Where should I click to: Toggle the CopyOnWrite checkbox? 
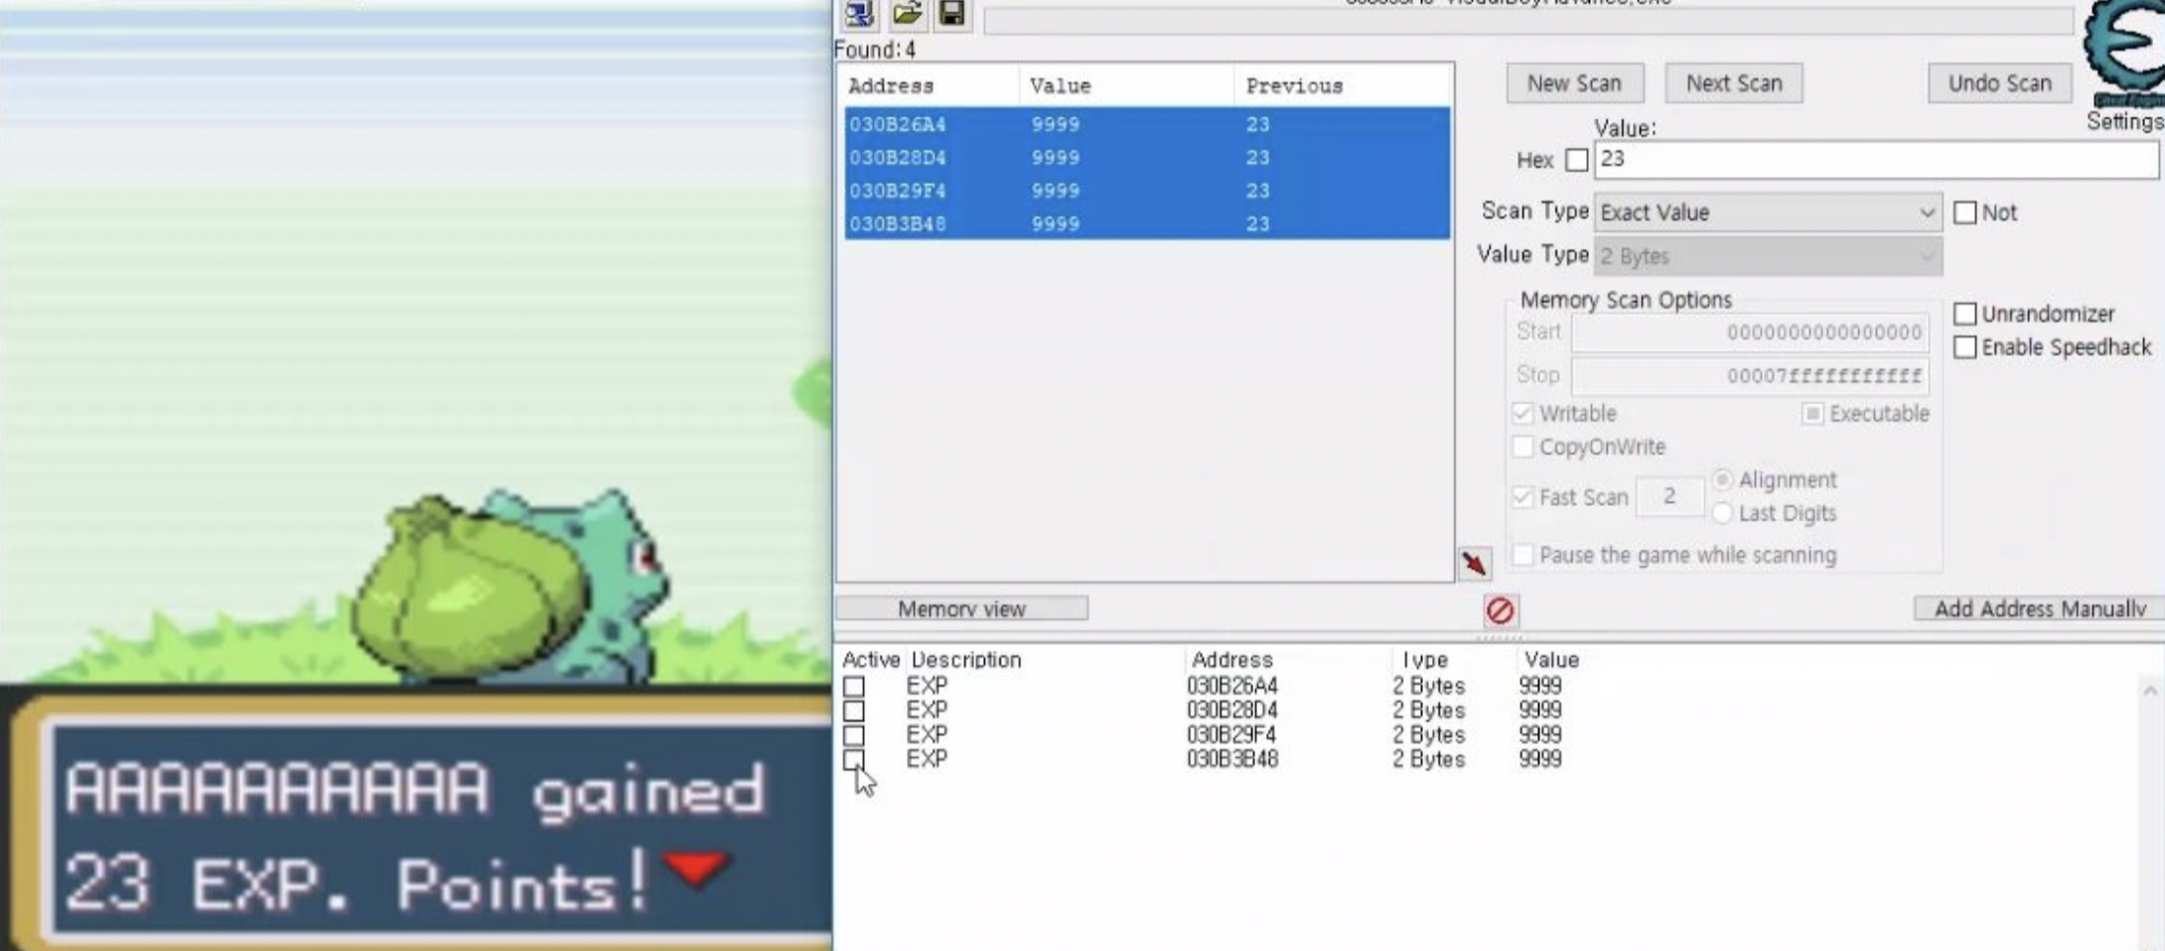pos(1522,447)
